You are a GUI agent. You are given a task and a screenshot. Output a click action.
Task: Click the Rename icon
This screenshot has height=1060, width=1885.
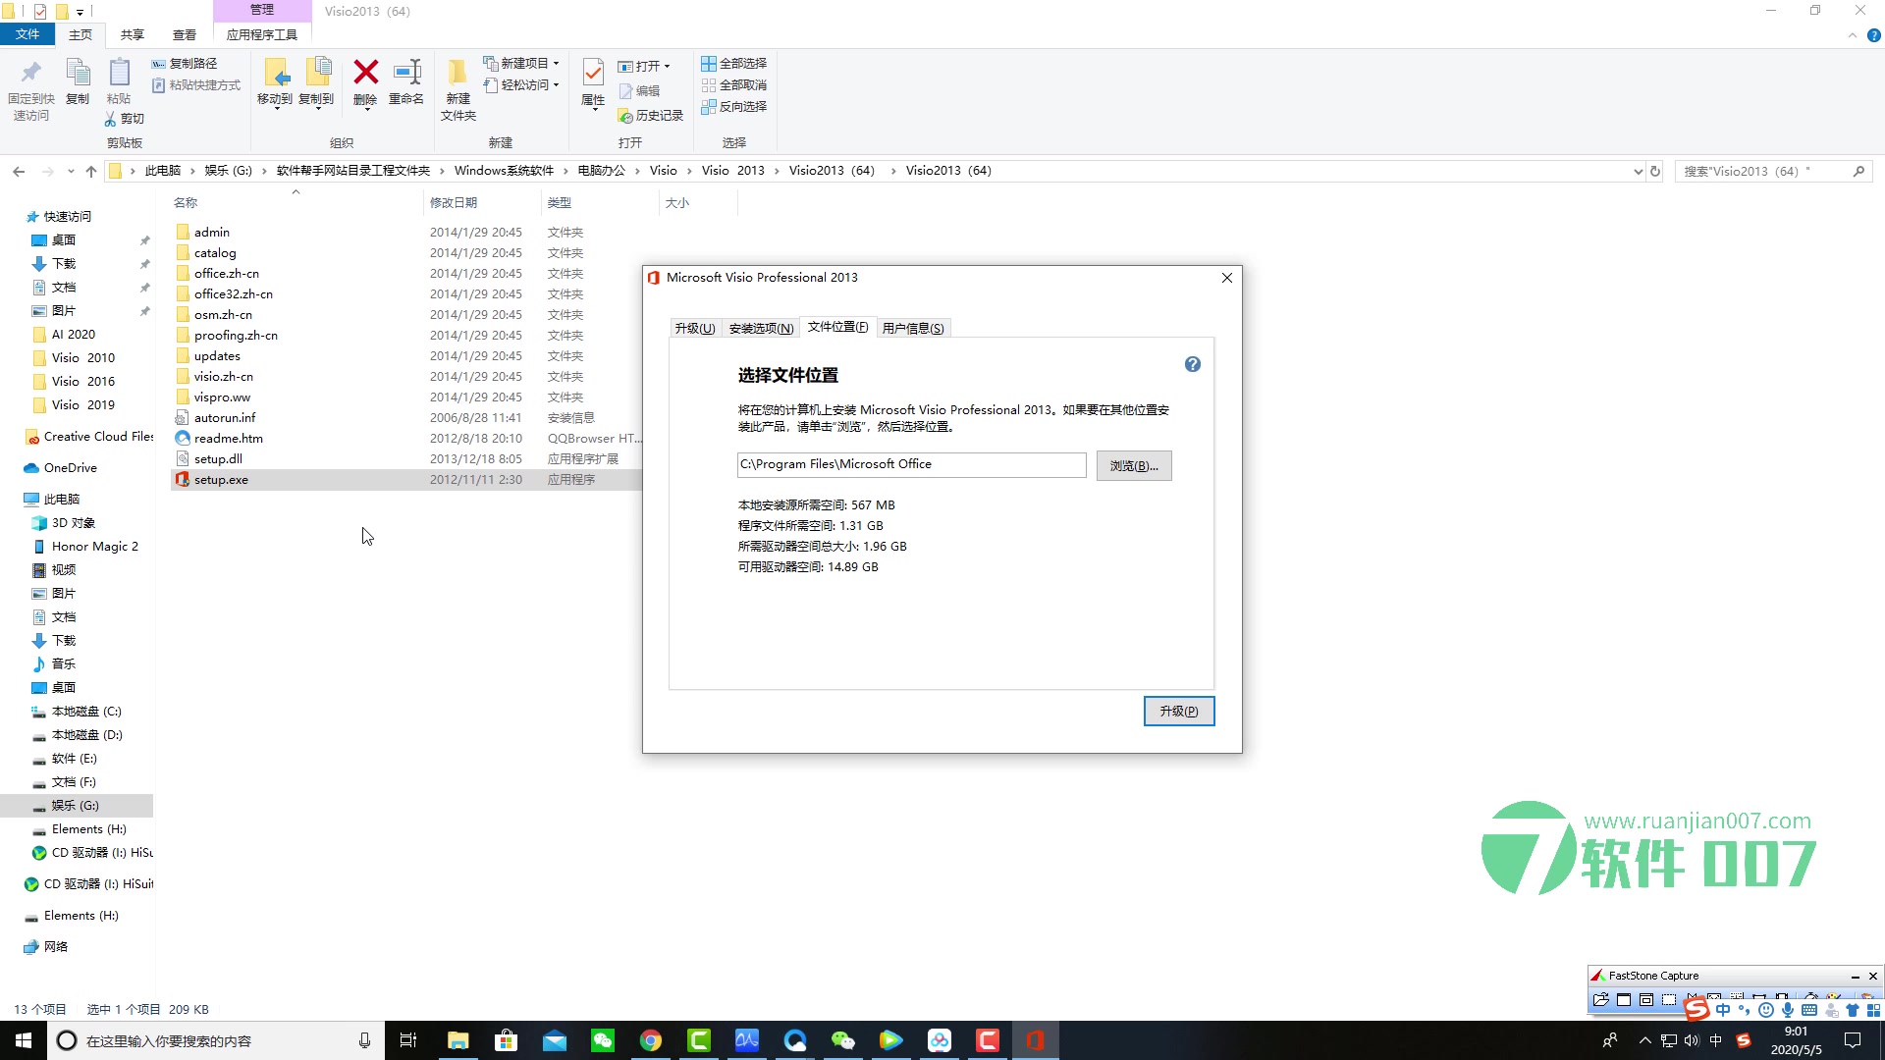pos(406,72)
